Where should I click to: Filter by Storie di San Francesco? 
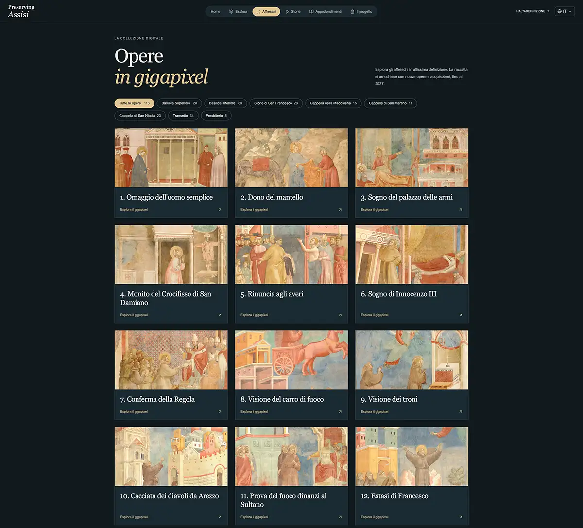[x=276, y=103]
